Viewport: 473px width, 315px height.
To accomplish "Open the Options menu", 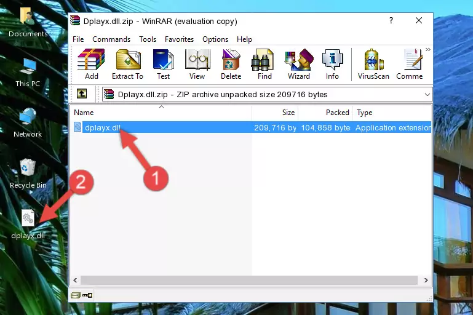I will pyautogui.click(x=215, y=39).
